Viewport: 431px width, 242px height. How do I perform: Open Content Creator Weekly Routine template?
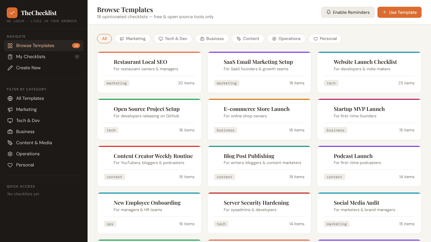[x=149, y=166]
